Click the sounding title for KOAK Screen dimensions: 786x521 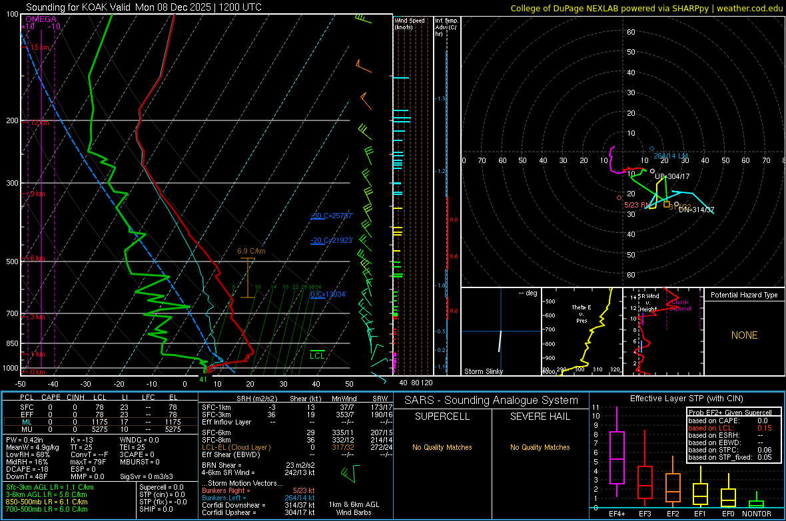(143, 7)
